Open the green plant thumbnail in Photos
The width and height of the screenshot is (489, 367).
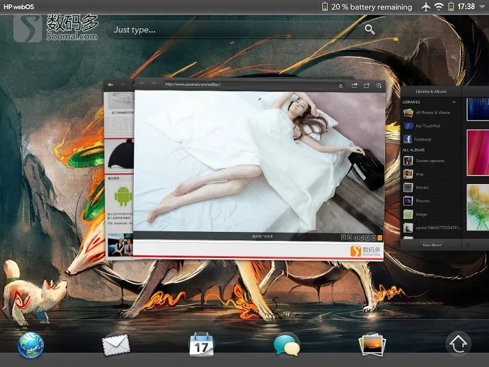coord(478,207)
